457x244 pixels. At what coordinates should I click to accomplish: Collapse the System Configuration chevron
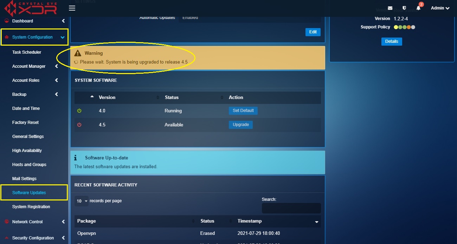click(x=62, y=37)
